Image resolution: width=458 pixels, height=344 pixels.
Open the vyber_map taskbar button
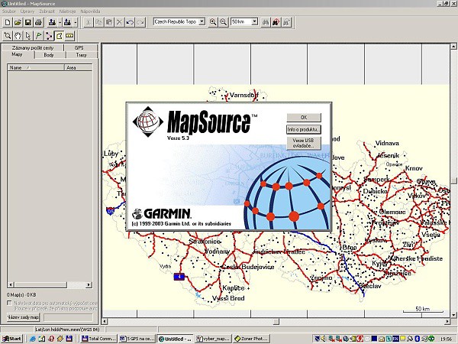click(214, 339)
